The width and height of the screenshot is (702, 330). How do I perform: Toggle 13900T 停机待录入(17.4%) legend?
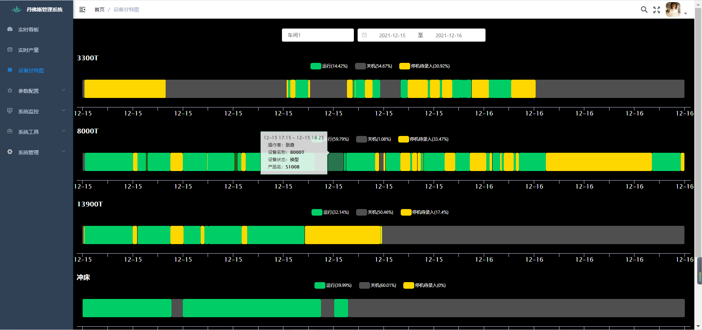pos(424,212)
